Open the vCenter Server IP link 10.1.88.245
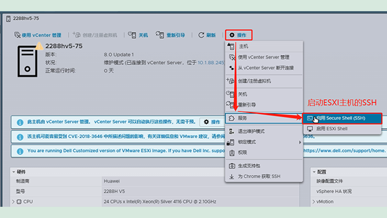 pyautogui.click(x=211, y=63)
